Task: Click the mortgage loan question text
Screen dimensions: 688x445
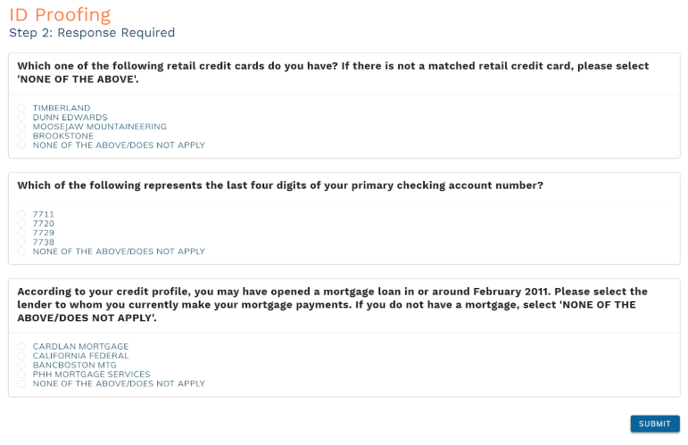Action: [333, 305]
